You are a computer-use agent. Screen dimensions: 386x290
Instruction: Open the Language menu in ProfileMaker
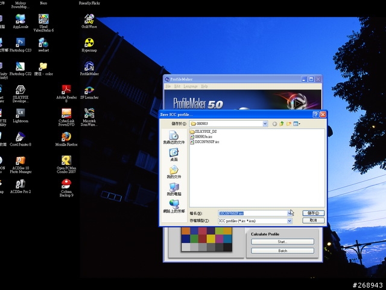[191, 86]
